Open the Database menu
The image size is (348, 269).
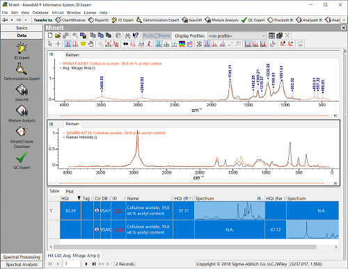[40, 13]
